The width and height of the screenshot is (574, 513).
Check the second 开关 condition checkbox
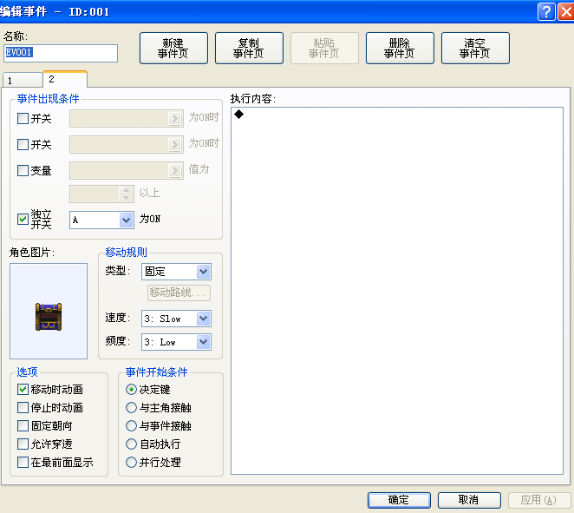[x=23, y=144]
